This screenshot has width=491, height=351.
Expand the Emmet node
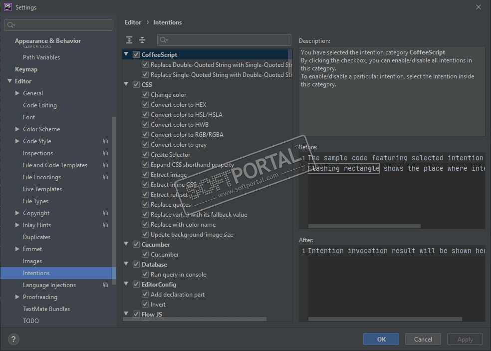(x=17, y=249)
